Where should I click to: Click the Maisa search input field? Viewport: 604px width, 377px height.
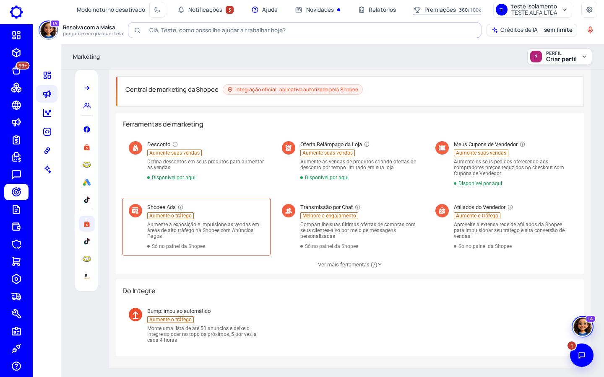305,30
